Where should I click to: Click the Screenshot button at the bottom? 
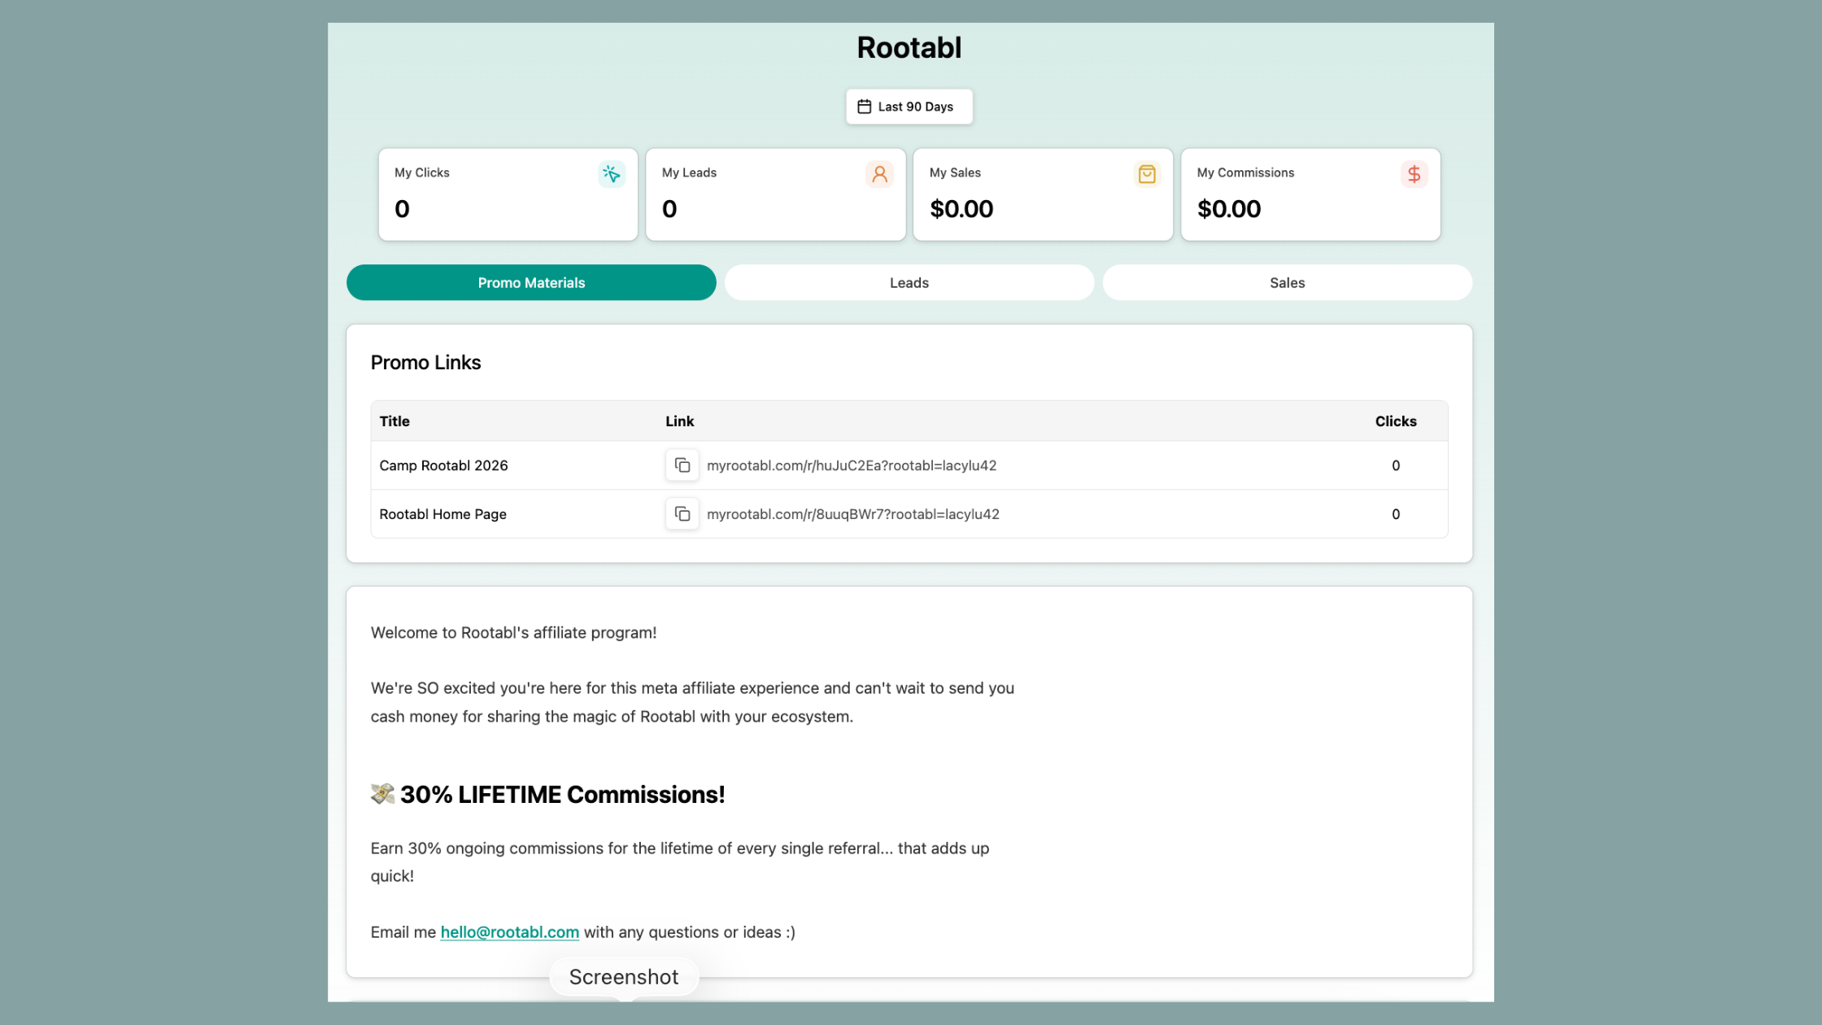coord(623,976)
